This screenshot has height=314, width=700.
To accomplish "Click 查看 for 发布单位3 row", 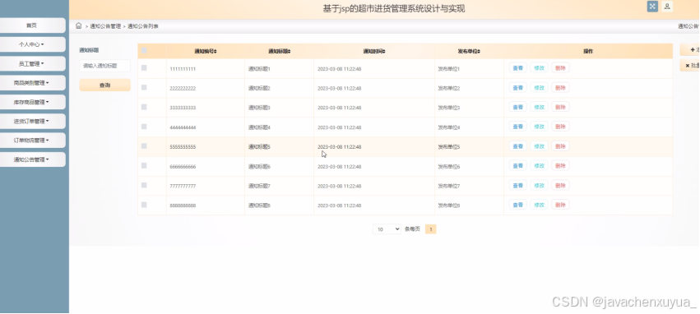I will pos(518,107).
